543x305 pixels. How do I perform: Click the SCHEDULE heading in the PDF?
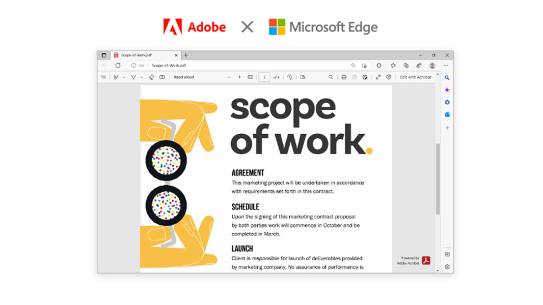pyautogui.click(x=246, y=207)
